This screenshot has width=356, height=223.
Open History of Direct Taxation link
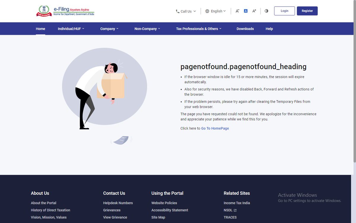pos(50,210)
